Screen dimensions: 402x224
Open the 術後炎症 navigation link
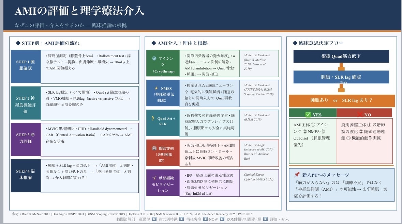point(194,219)
